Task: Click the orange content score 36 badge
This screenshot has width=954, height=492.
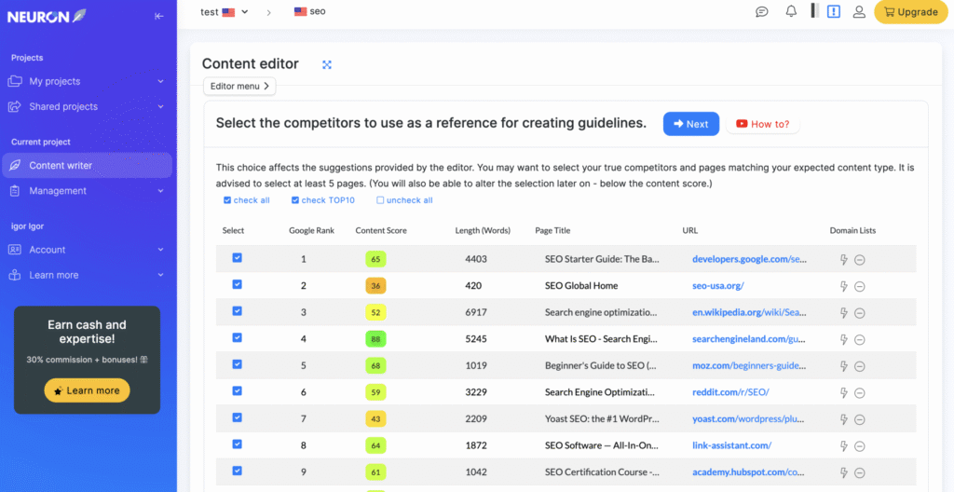Action: pyautogui.click(x=376, y=286)
